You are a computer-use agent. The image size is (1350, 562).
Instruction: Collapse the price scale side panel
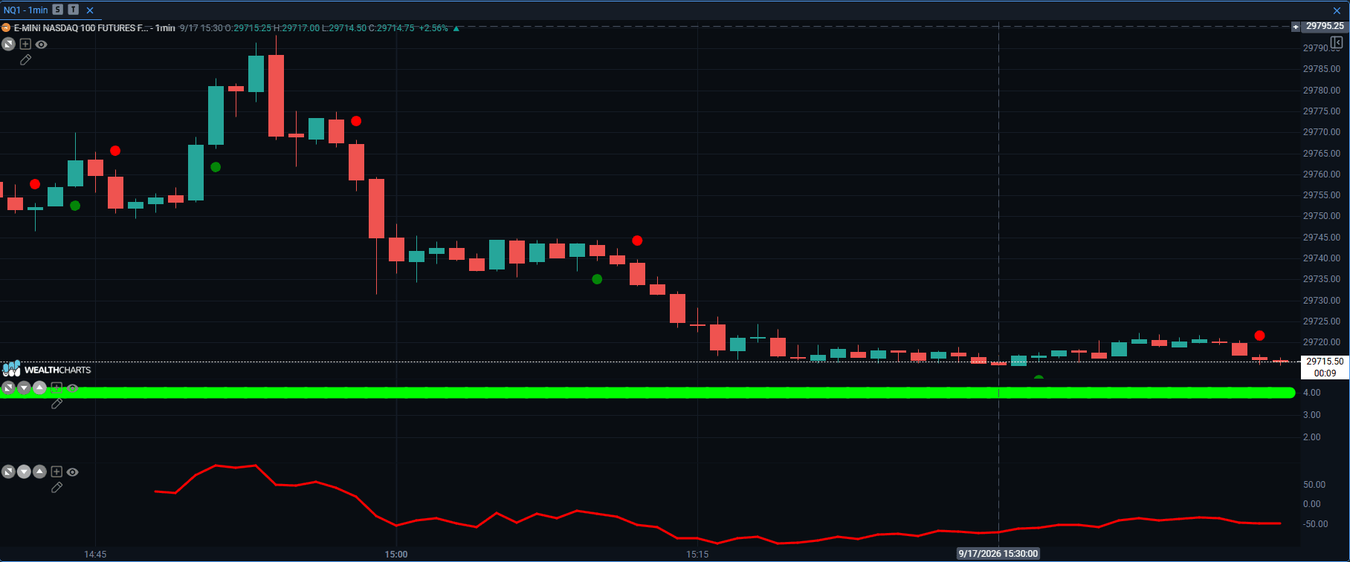[x=1336, y=42]
